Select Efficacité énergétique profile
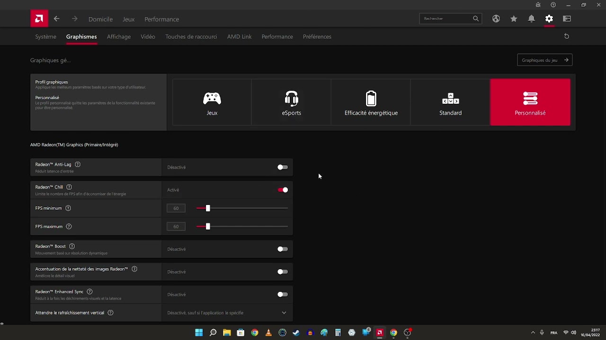This screenshot has width=606, height=340. tap(371, 102)
